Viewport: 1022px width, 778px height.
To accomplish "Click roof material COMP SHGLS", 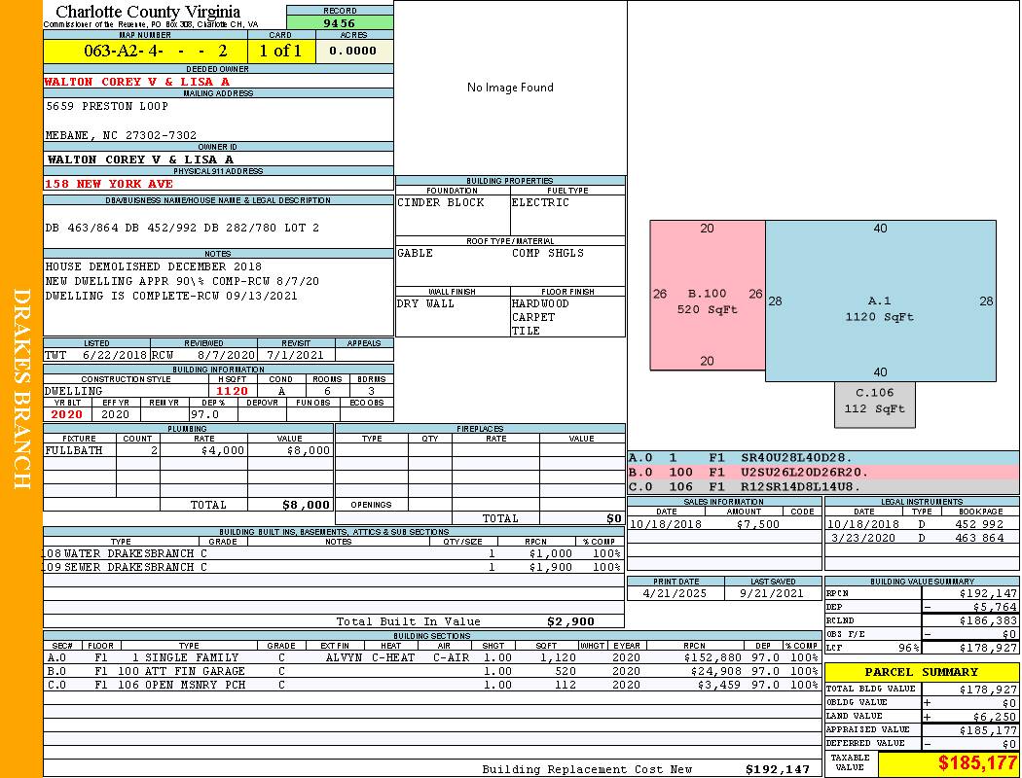I will (x=548, y=253).
